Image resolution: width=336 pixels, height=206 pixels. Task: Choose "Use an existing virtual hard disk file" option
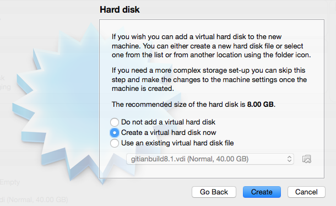point(115,143)
